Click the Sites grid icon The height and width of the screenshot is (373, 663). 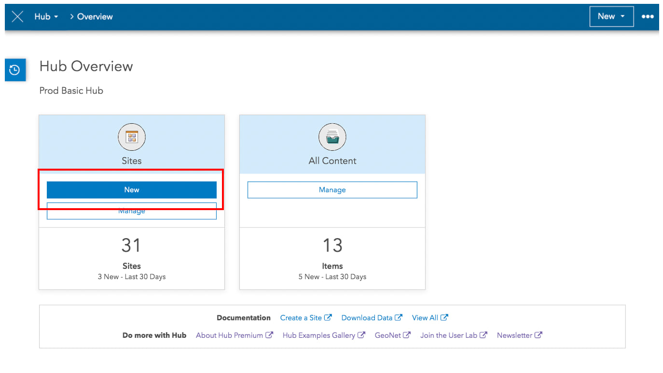132,137
